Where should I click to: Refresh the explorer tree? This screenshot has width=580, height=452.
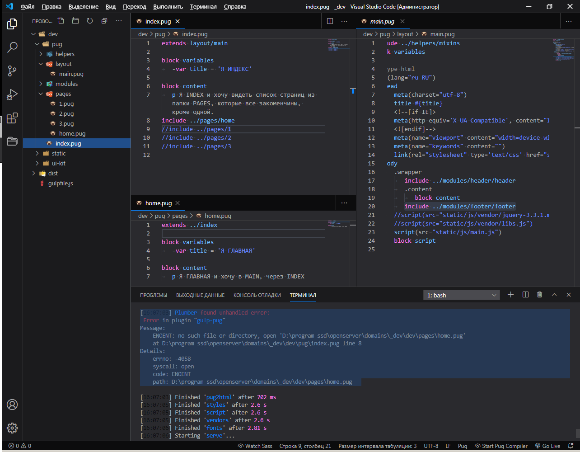[x=90, y=21]
